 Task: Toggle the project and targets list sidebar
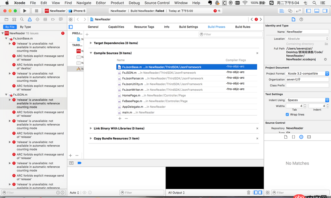[71, 27]
